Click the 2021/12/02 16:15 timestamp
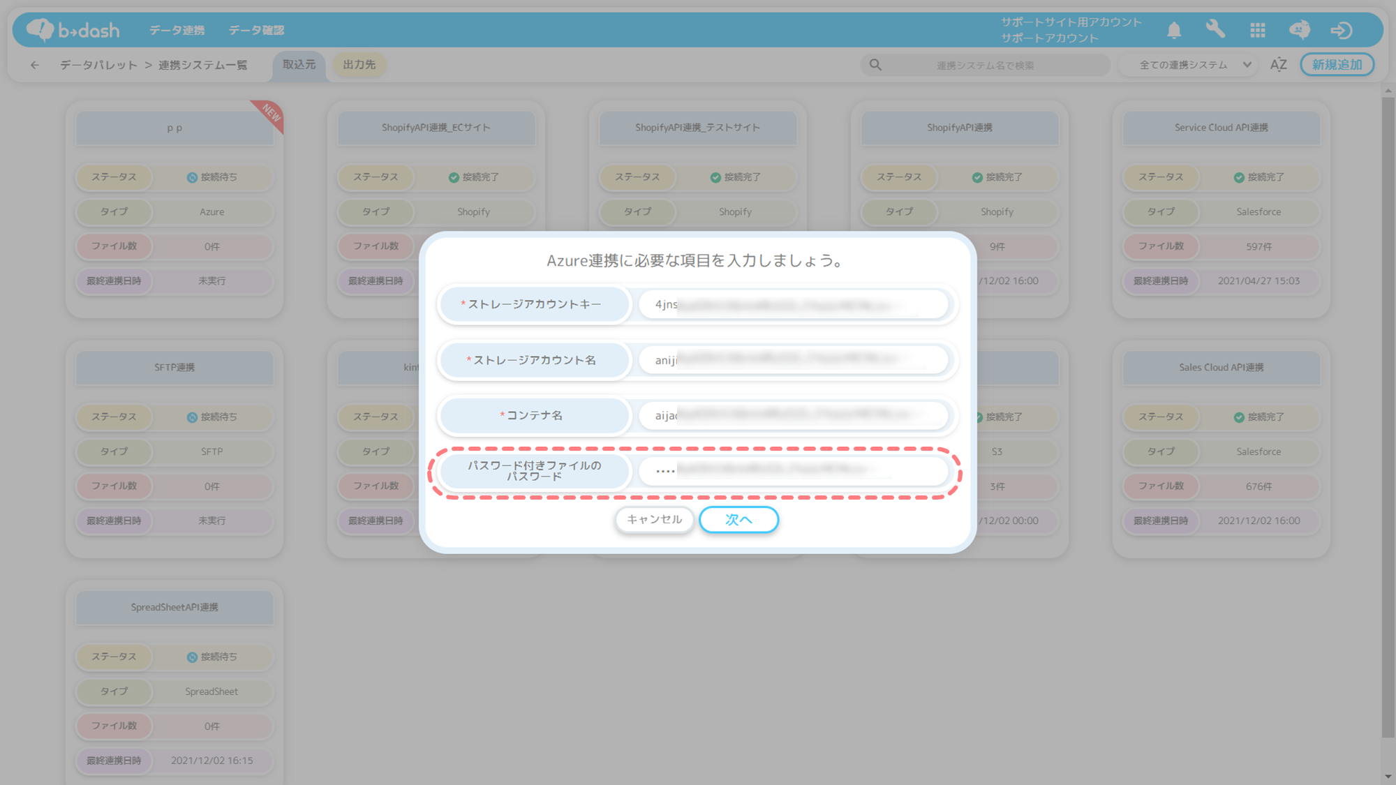Screen dimensions: 1396x785 pyautogui.click(x=212, y=761)
